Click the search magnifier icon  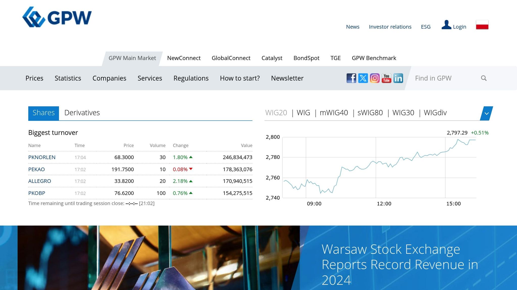484,78
